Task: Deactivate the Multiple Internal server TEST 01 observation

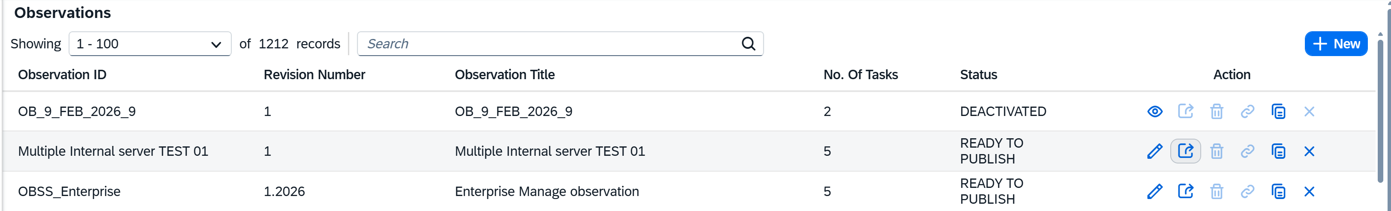Action: 1309,152
